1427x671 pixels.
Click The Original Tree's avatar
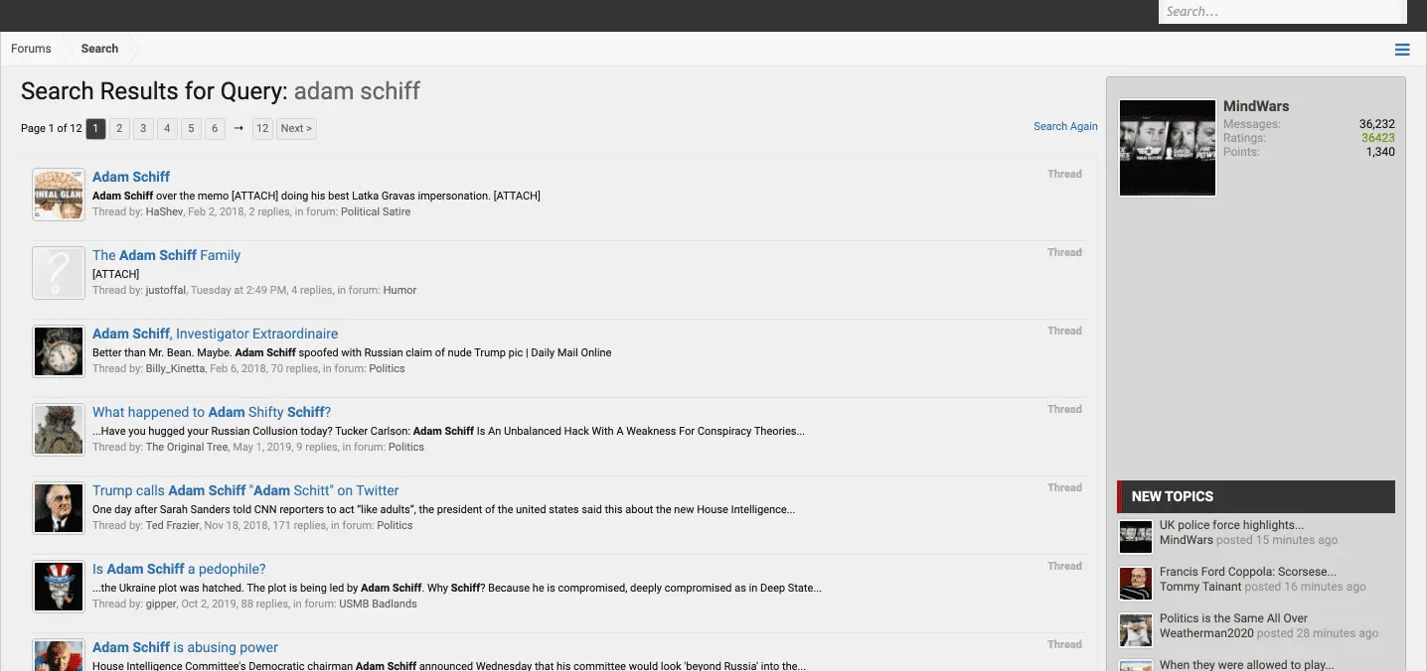[59, 429]
